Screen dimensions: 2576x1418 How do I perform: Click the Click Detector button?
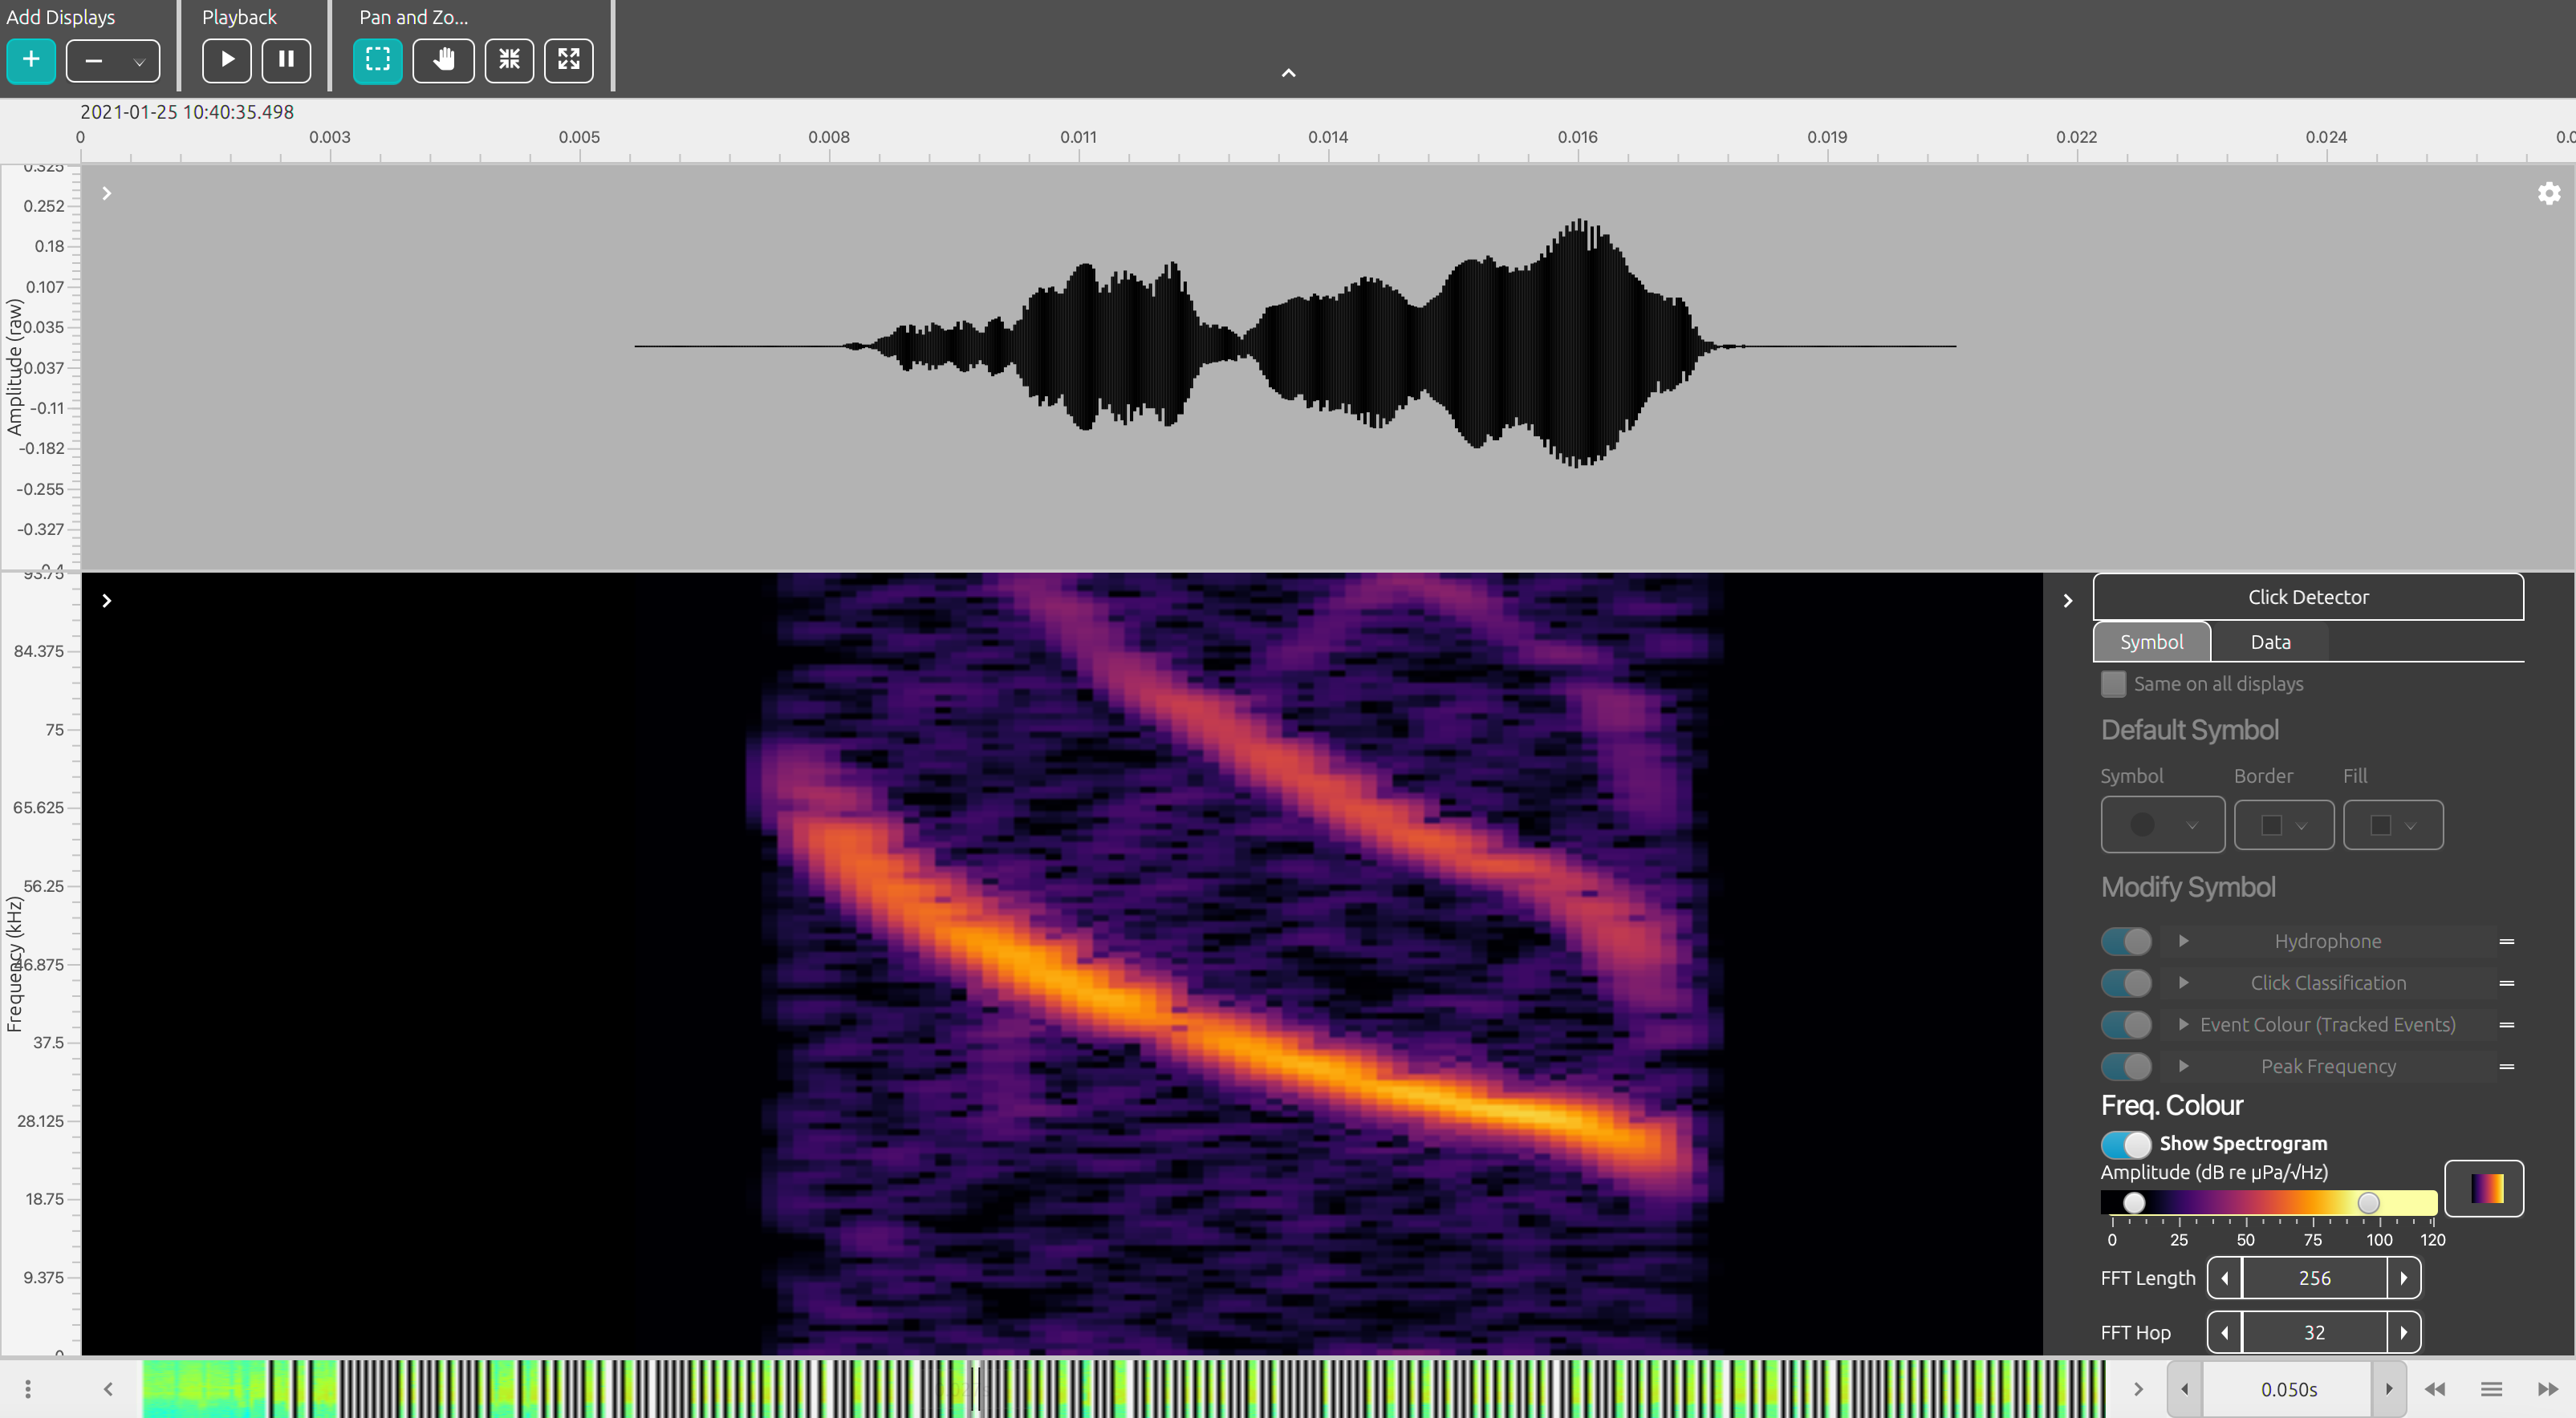(2307, 597)
